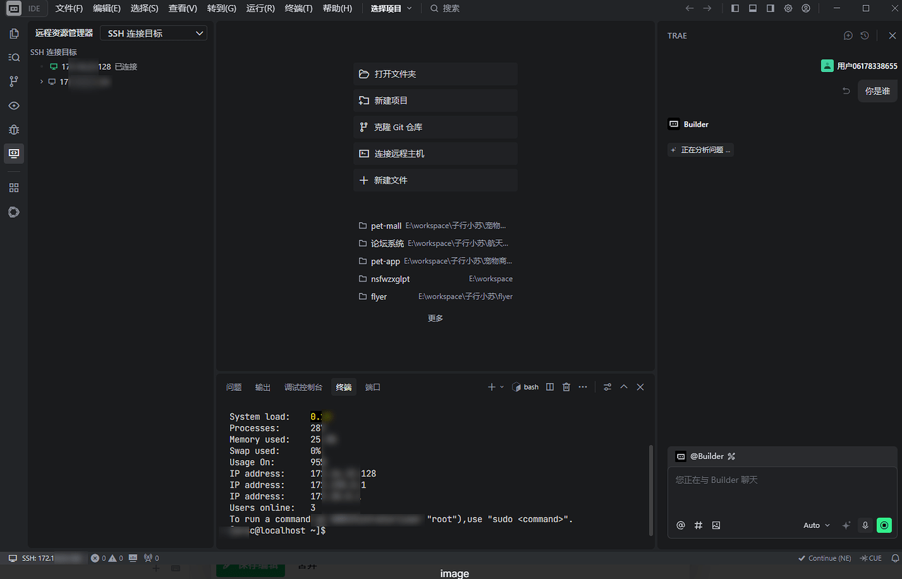The image size is (902, 579).
Task: Click the 克隆 Git 仓库 button
Action: (435, 127)
